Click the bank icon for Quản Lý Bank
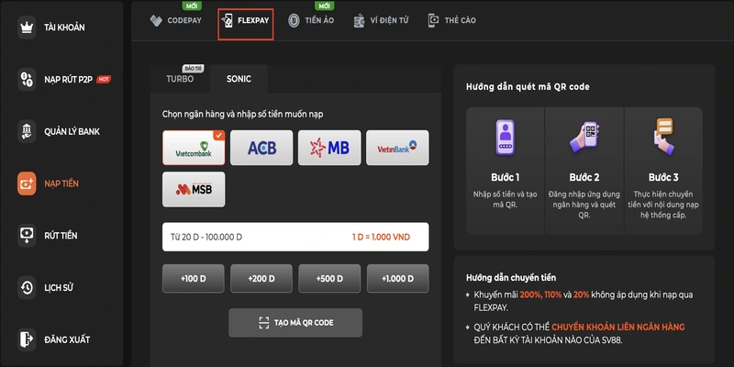 pos(26,131)
